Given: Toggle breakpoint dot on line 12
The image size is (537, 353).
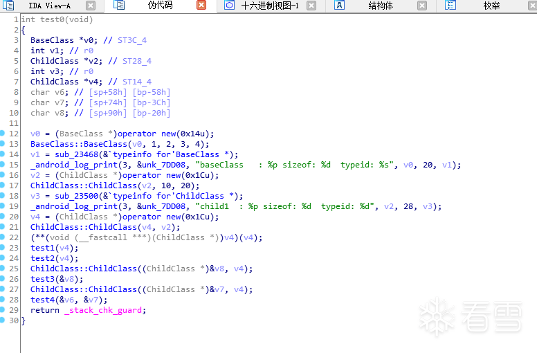Looking at the screenshot, I should [x=2, y=133].
